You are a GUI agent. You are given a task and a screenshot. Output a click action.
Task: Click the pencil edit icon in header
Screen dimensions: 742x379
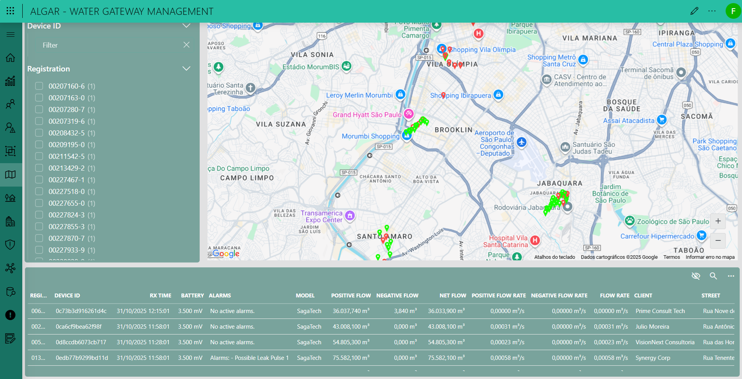(x=694, y=11)
